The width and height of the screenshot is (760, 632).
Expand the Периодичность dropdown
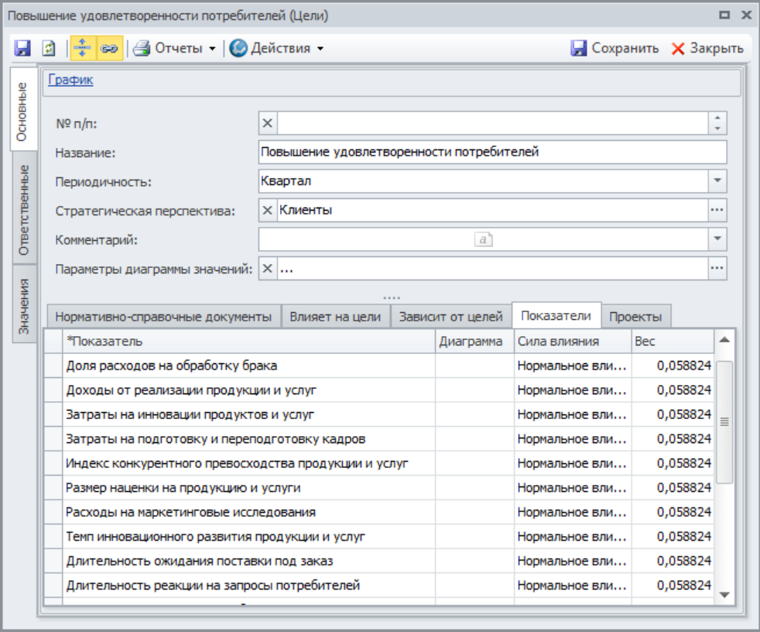[x=717, y=181]
